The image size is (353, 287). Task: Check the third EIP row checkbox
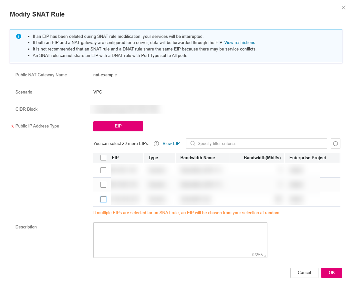[x=103, y=199]
